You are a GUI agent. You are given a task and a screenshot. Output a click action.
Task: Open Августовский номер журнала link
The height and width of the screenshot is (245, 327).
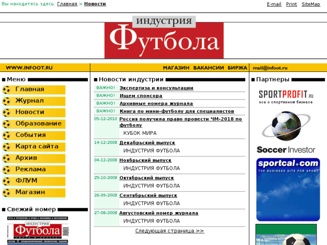point(159,213)
